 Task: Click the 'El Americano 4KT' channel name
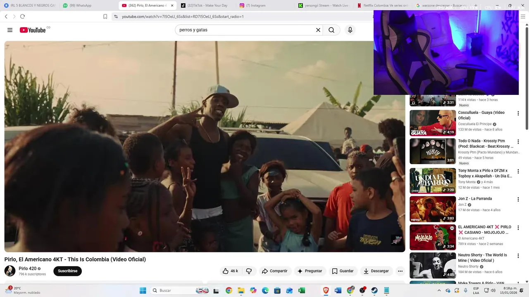coord(471,238)
